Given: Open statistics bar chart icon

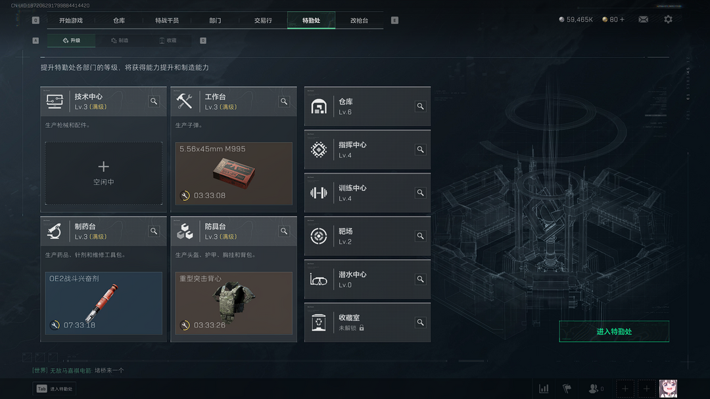Looking at the screenshot, I should [544, 388].
